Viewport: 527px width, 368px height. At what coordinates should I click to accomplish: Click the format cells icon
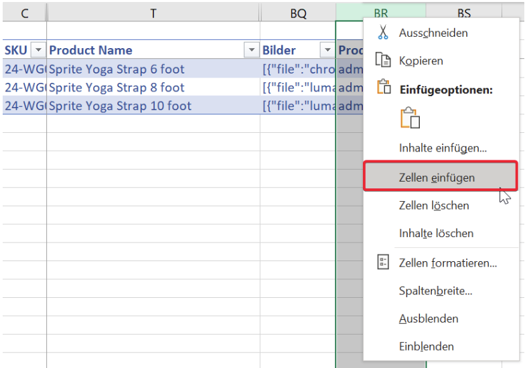pos(383,262)
